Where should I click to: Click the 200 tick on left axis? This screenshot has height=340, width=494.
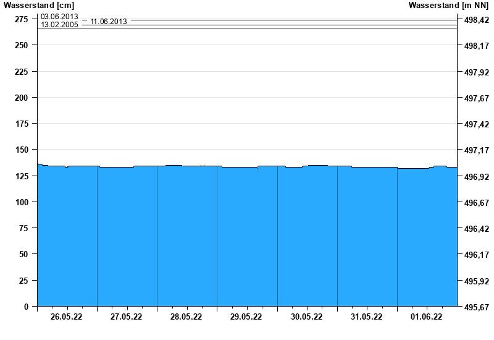coord(20,98)
